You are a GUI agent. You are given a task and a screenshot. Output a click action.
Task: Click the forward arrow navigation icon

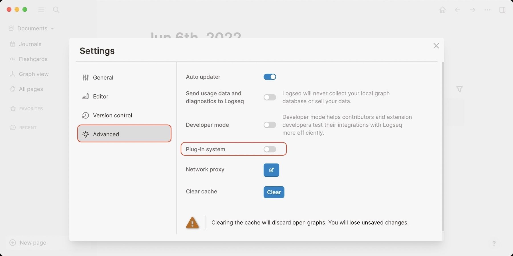click(x=473, y=10)
